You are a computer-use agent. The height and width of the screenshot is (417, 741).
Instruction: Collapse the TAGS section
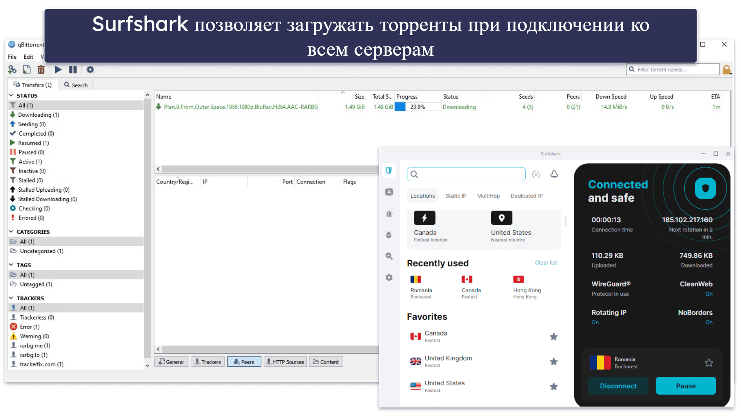(x=11, y=265)
